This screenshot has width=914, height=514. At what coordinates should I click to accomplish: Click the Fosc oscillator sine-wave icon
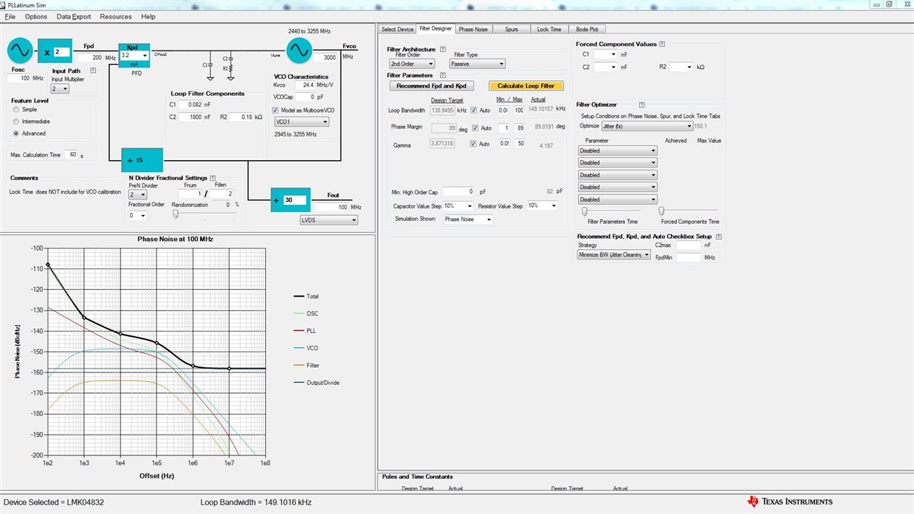(20, 50)
